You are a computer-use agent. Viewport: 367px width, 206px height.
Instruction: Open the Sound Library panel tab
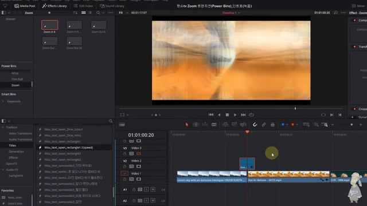point(112,6)
